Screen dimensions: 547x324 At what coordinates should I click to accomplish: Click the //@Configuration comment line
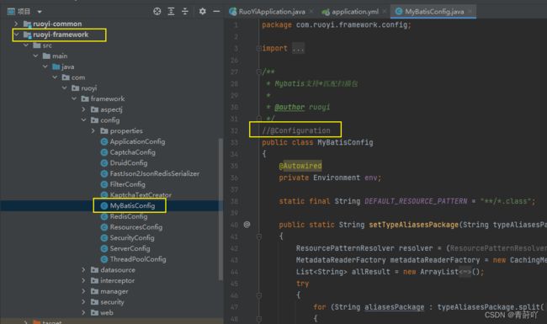click(296, 130)
